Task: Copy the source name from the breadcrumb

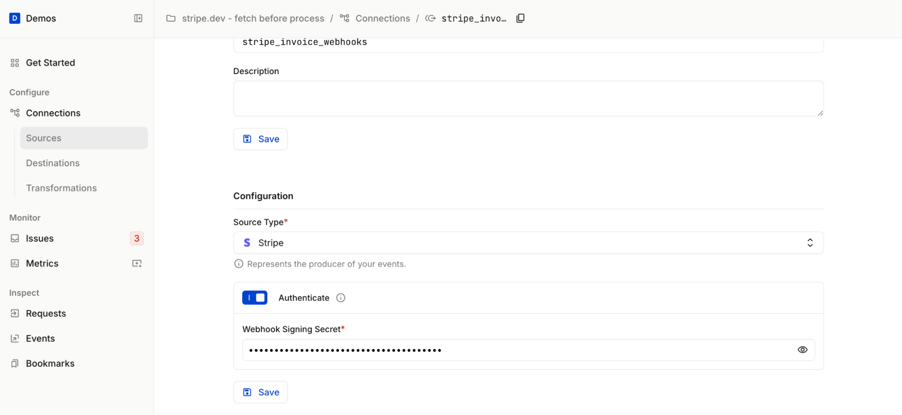Action: coord(520,18)
